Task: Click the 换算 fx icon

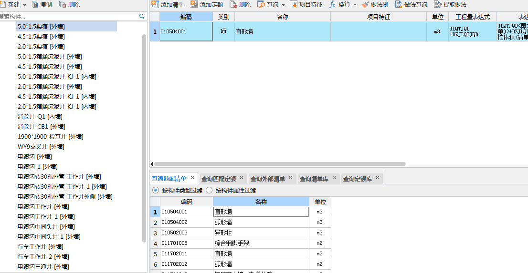Action: 332,5
